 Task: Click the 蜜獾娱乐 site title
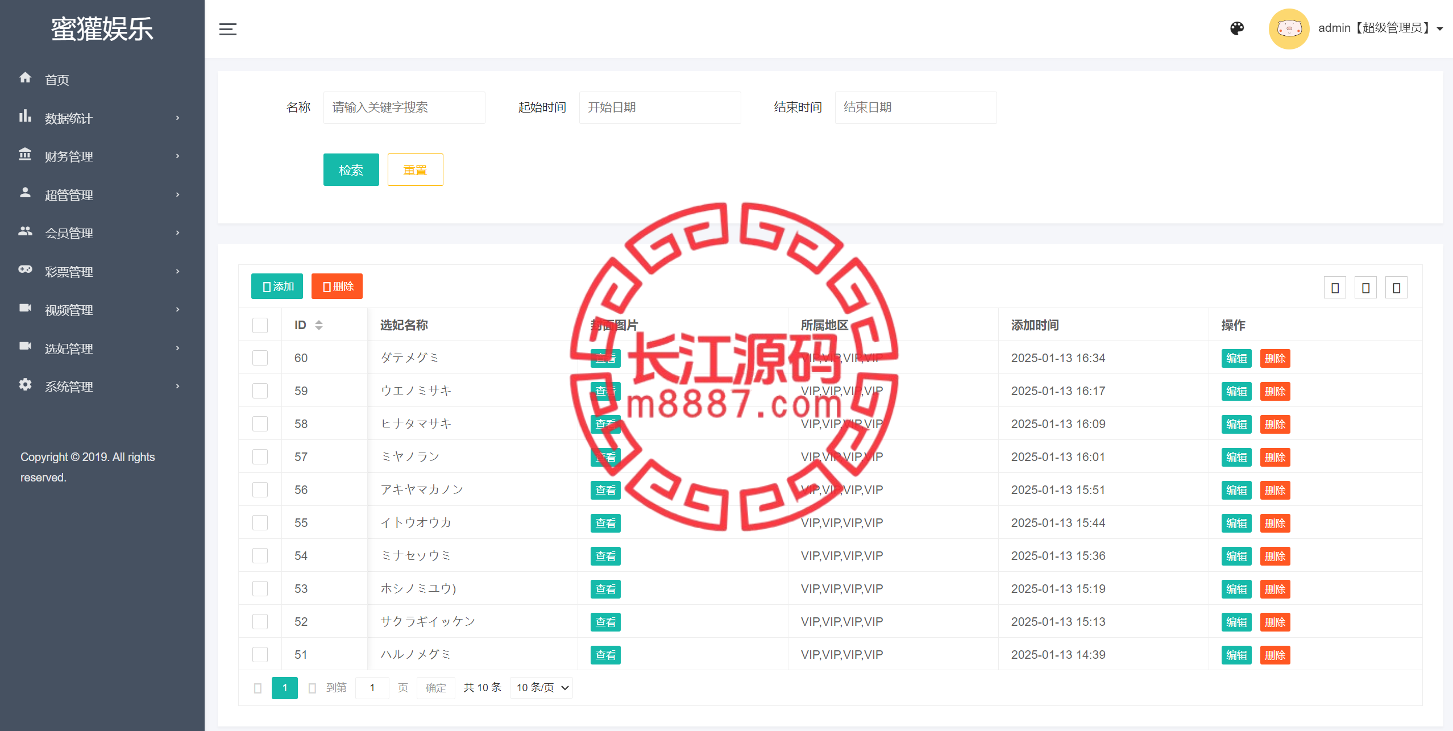[x=102, y=29]
